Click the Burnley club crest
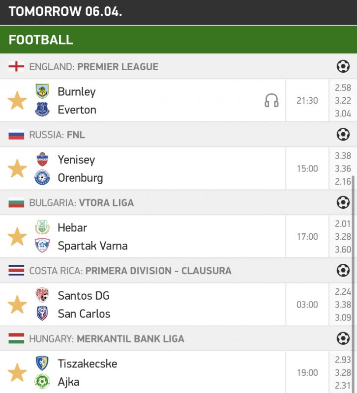The width and height of the screenshot is (357, 393). pyautogui.click(x=42, y=91)
